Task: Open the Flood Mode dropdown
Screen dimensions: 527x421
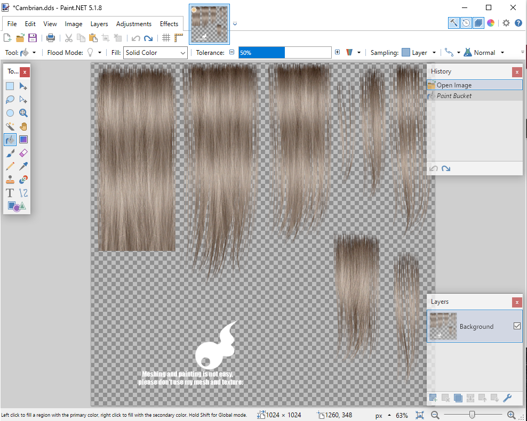Action: tap(94, 53)
